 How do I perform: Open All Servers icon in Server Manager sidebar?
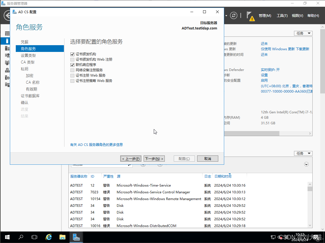[7, 48]
